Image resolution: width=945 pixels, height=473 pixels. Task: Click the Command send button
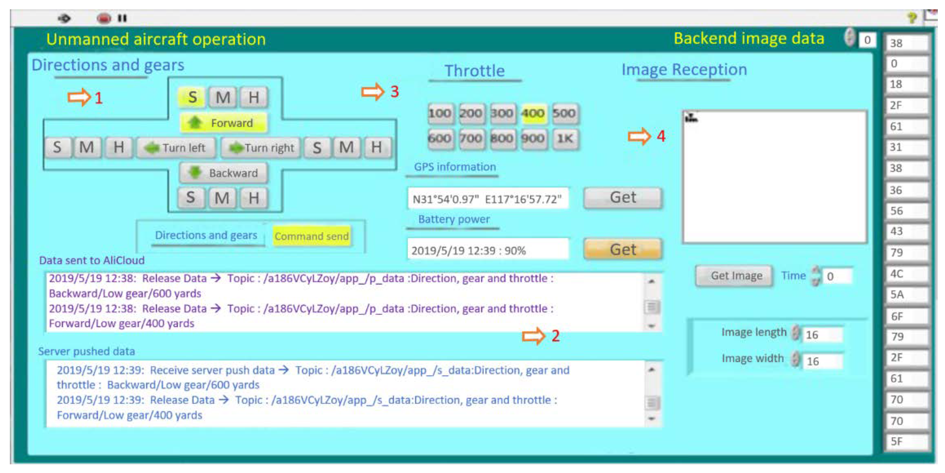pos(312,236)
